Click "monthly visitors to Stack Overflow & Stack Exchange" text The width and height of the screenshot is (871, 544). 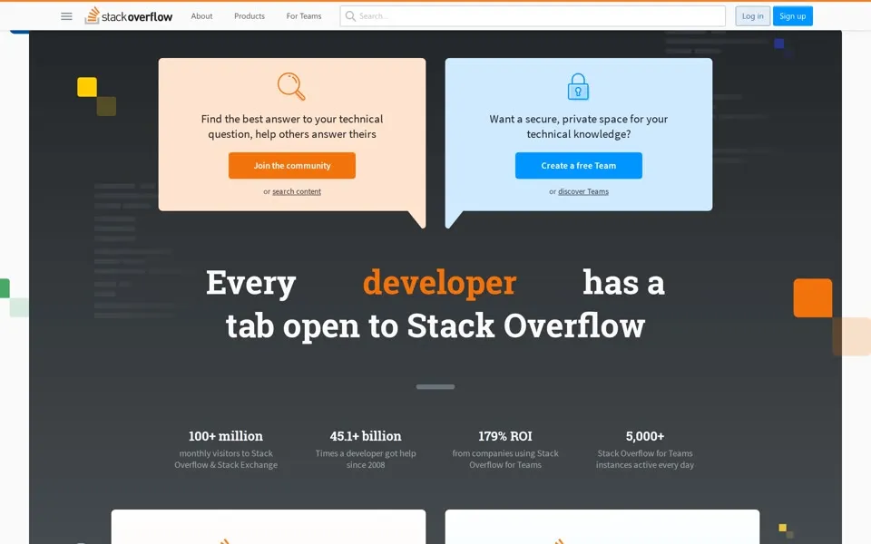tap(226, 459)
